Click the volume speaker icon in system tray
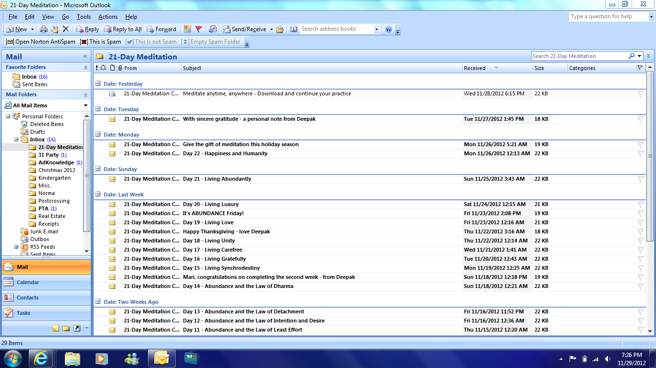Viewport: 656px width, 368px height. click(x=607, y=359)
